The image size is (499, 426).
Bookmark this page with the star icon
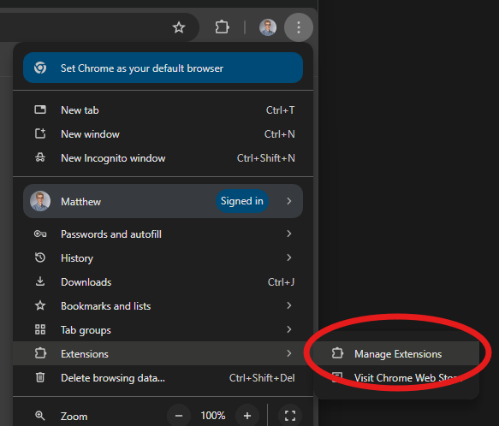coord(179,27)
